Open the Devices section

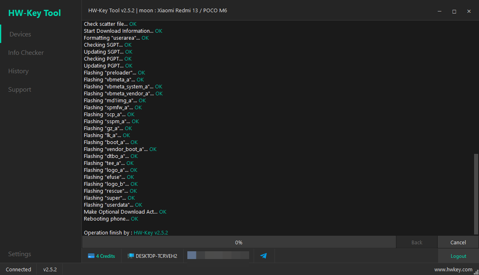[x=20, y=34]
